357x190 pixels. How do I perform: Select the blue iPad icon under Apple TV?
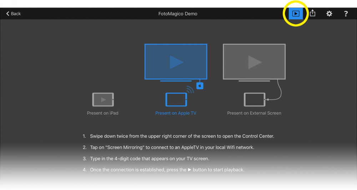point(176,100)
